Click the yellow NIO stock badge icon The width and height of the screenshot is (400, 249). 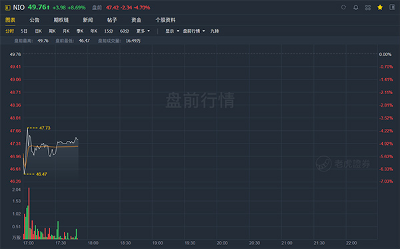(8, 7)
